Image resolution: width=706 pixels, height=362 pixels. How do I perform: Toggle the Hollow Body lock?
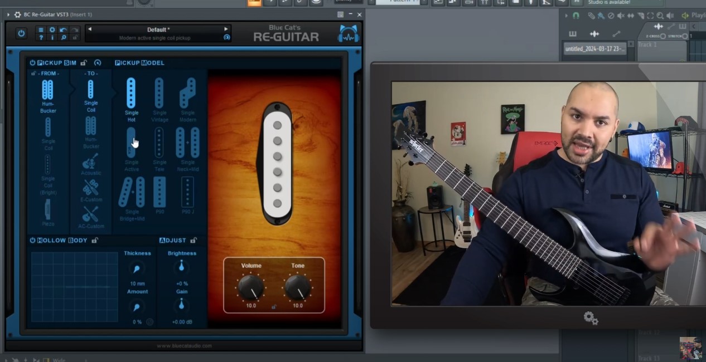(x=94, y=241)
